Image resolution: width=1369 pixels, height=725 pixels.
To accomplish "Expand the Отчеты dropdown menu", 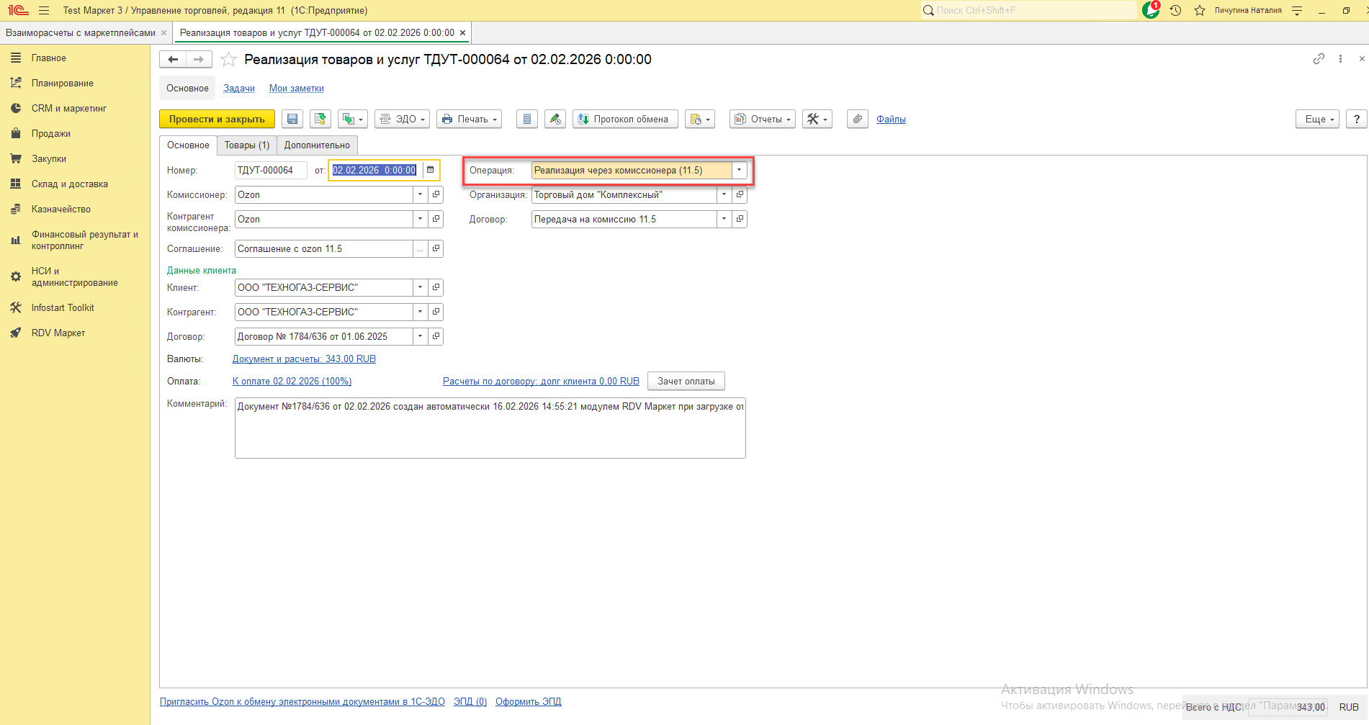I will click(763, 120).
